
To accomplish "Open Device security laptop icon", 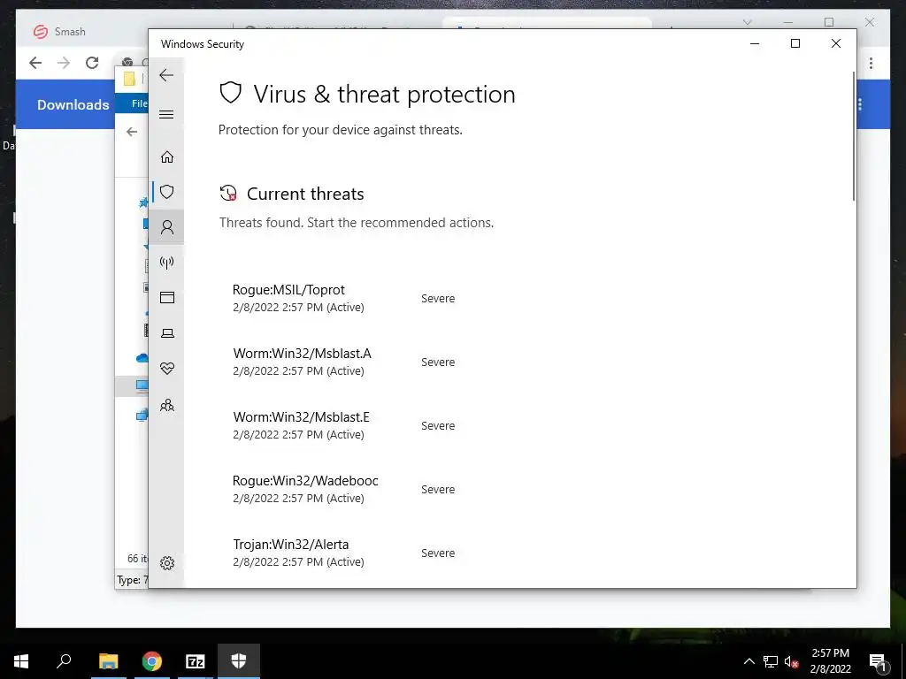I will (x=167, y=333).
